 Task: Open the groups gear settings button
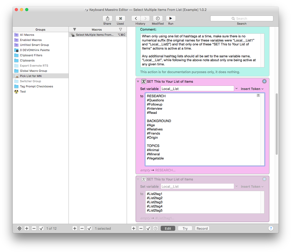(x=19, y=228)
